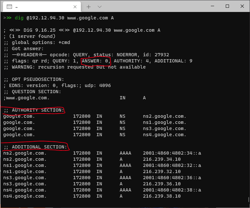The image size is (250, 208).
Task: Click the "Got answer:" line
Action: pos(27,49)
